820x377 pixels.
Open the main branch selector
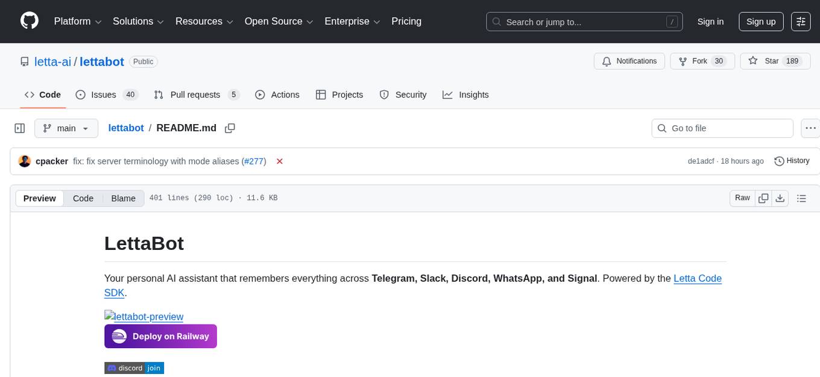point(66,128)
